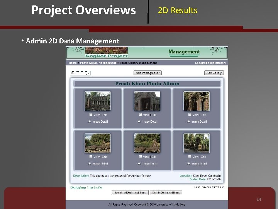Expand Image Detail plus icon under first photo

(x=90, y=122)
